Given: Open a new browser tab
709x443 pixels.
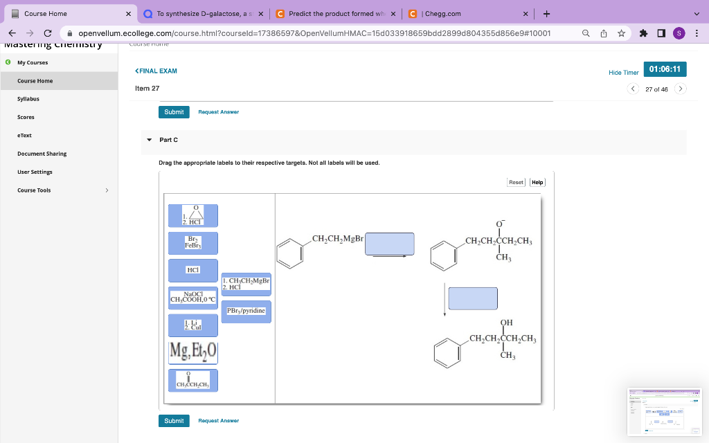Looking at the screenshot, I should click(546, 14).
